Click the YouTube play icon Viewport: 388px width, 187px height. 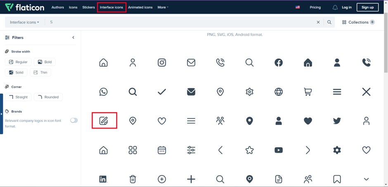point(279,150)
